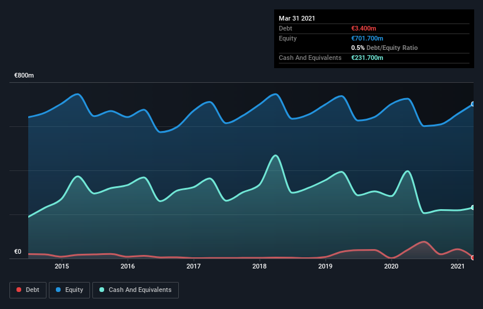Toggle Cash And Equivalents legend button
Viewport: 483px width, 309px height.
pyautogui.click(x=135, y=290)
